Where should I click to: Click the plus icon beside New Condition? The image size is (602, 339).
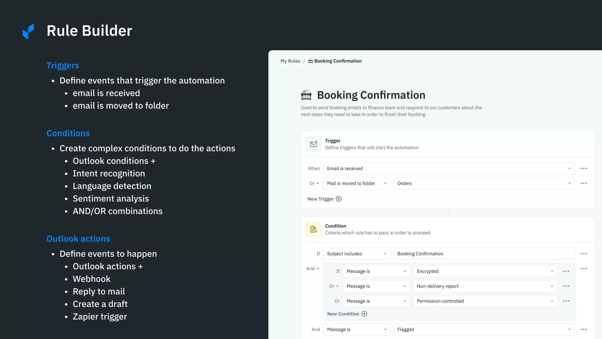[364, 314]
